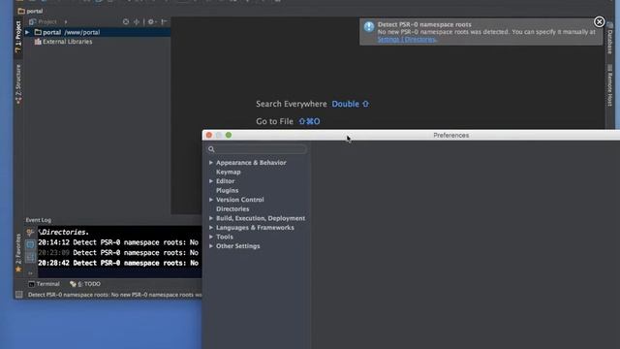This screenshot has width=620, height=349.
Task: Close the PSR-0 notification balloon
Action: pyautogui.click(x=599, y=21)
